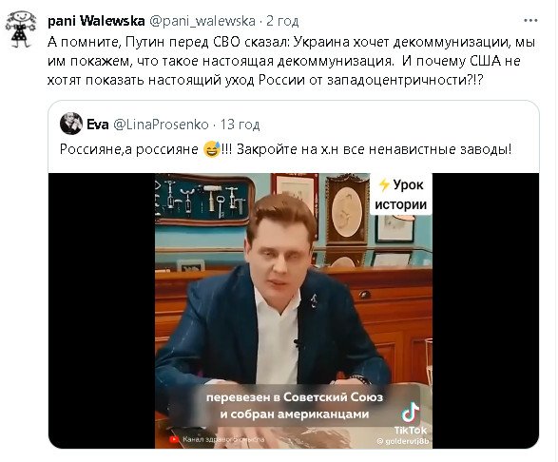Click the TikTok logo watermark
The width and height of the screenshot is (558, 462).
[x=411, y=418]
